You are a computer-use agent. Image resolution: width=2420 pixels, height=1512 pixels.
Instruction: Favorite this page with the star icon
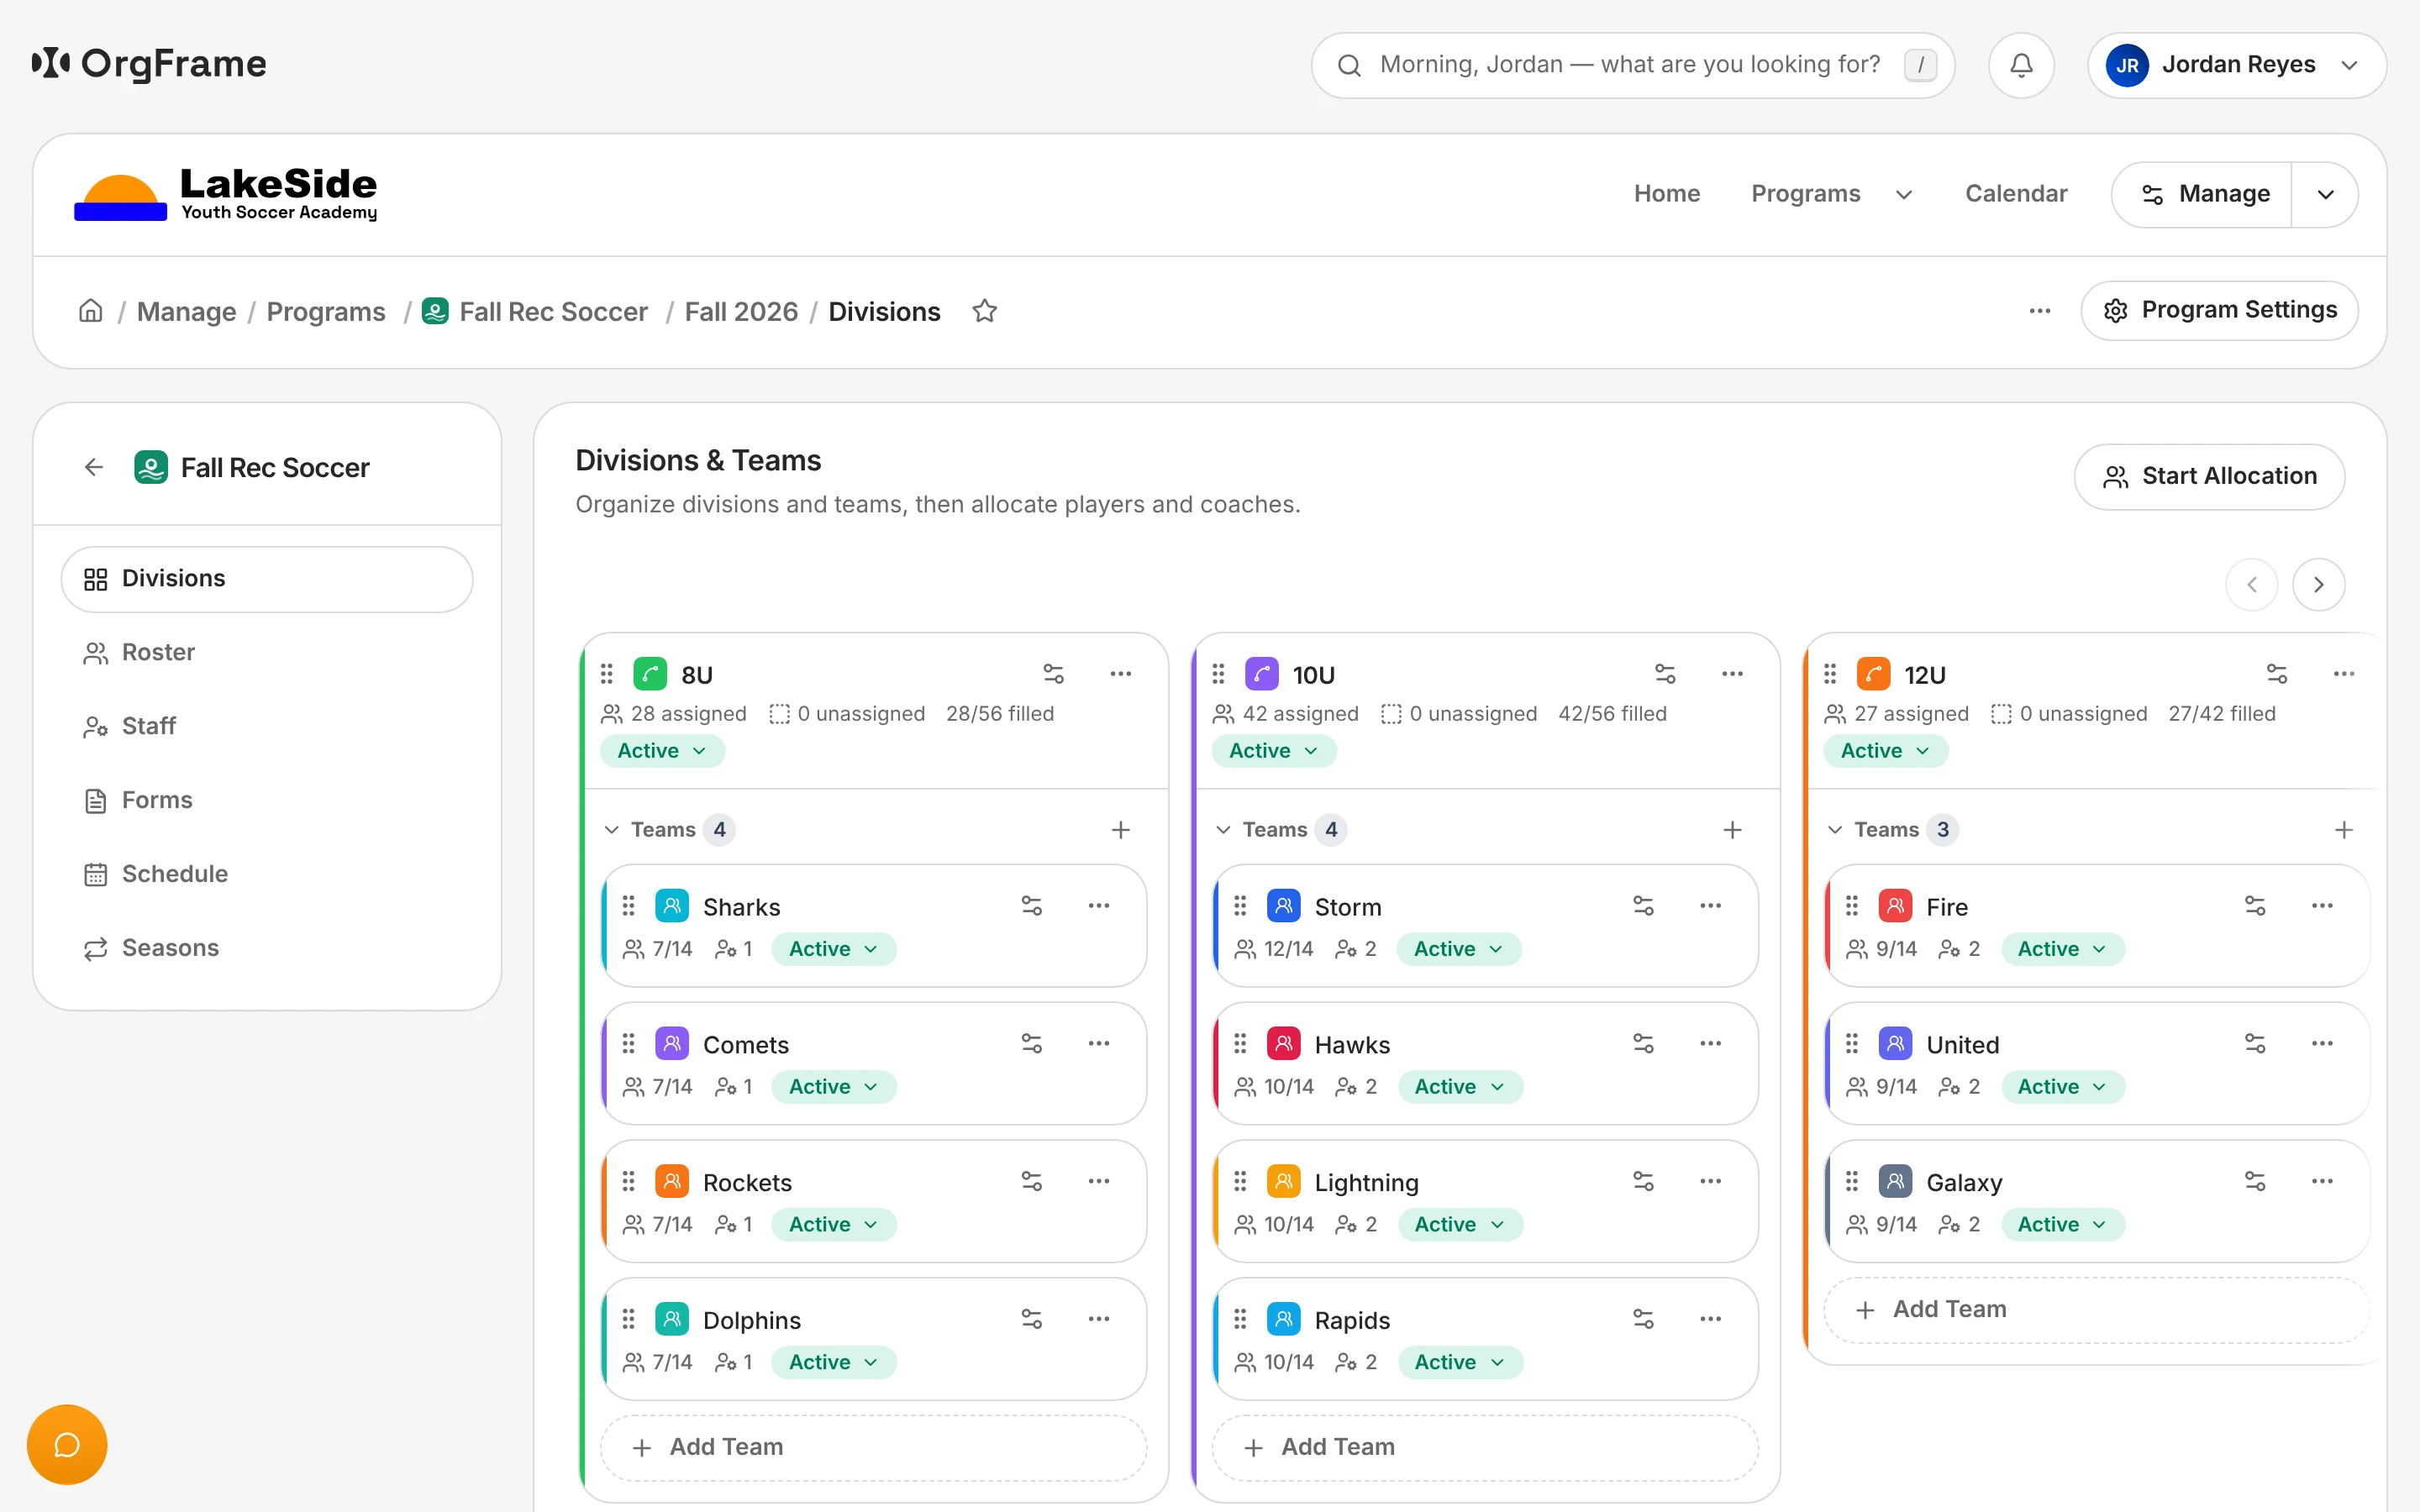pos(985,311)
